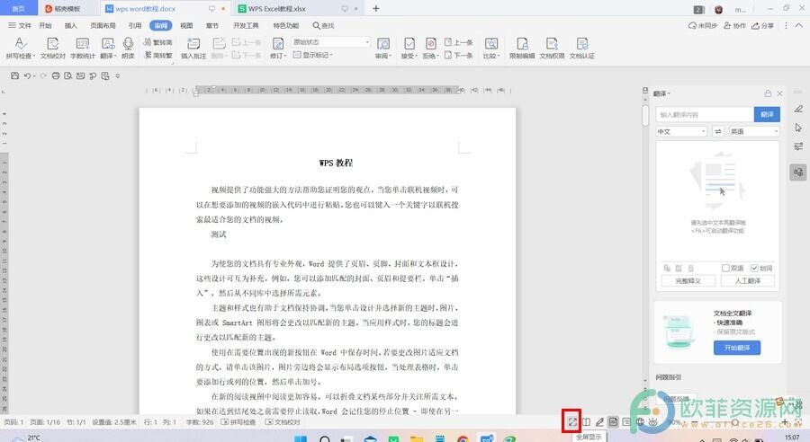The image size is (810, 442).
Task: Switch to reading layout view icon
Action: [x=586, y=422]
